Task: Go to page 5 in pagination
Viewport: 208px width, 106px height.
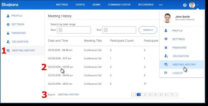Action: 160,95
